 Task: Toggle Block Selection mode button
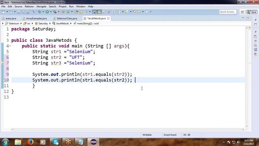tap(108, 12)
